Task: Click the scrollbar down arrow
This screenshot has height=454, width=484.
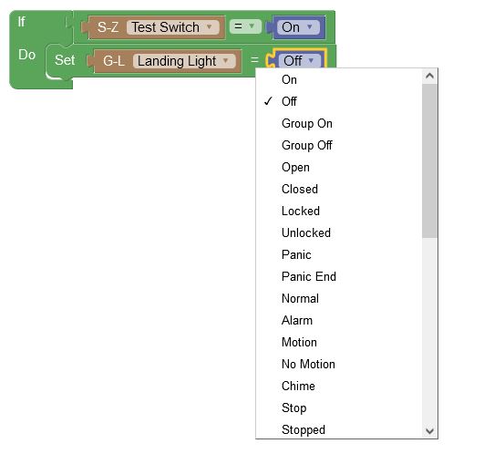Action: 429,430
